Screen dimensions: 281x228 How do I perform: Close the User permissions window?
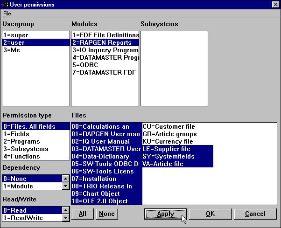click(x=275, y=5)
